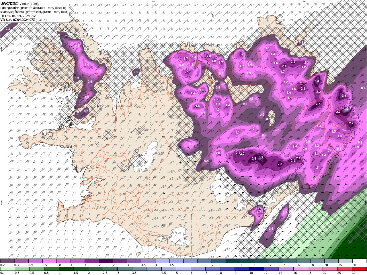
Task: Click the '18' label on lower legend row
Action: click(x=310, y=273)
